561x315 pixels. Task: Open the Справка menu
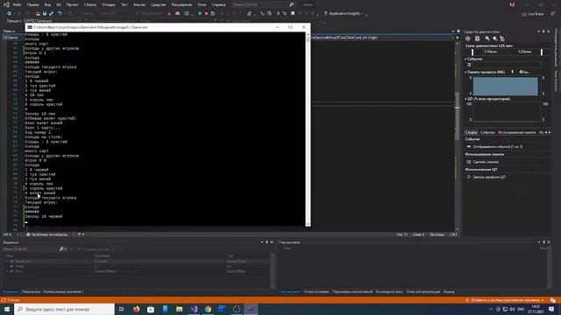click(218, 4)
